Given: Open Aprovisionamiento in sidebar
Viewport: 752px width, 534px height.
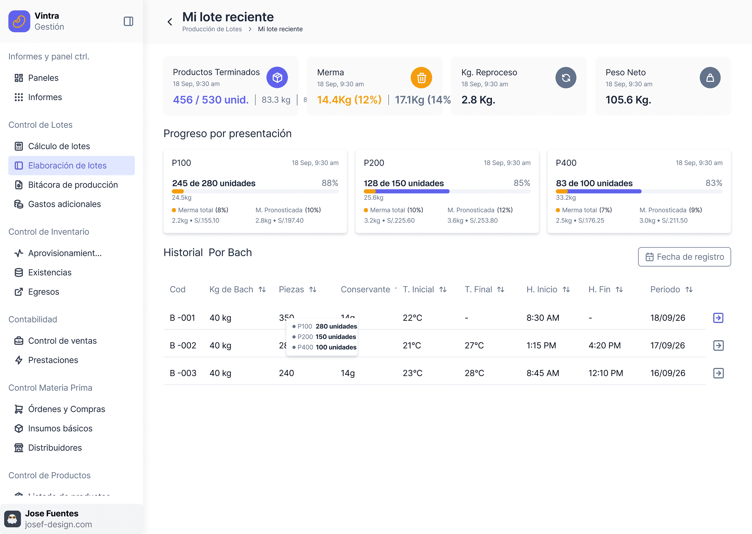Looking at the screenshot, I should [x=71, y=253].
